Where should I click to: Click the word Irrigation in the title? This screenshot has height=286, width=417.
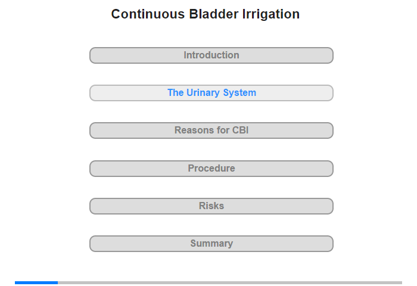tap(271, 14)
